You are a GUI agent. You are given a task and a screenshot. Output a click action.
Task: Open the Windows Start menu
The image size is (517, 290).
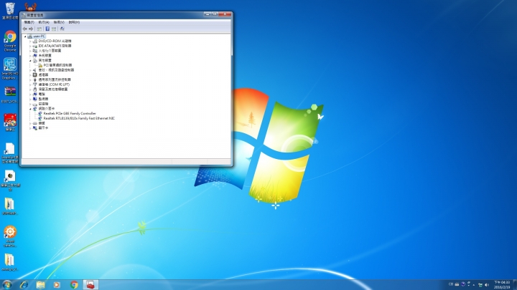7,284
